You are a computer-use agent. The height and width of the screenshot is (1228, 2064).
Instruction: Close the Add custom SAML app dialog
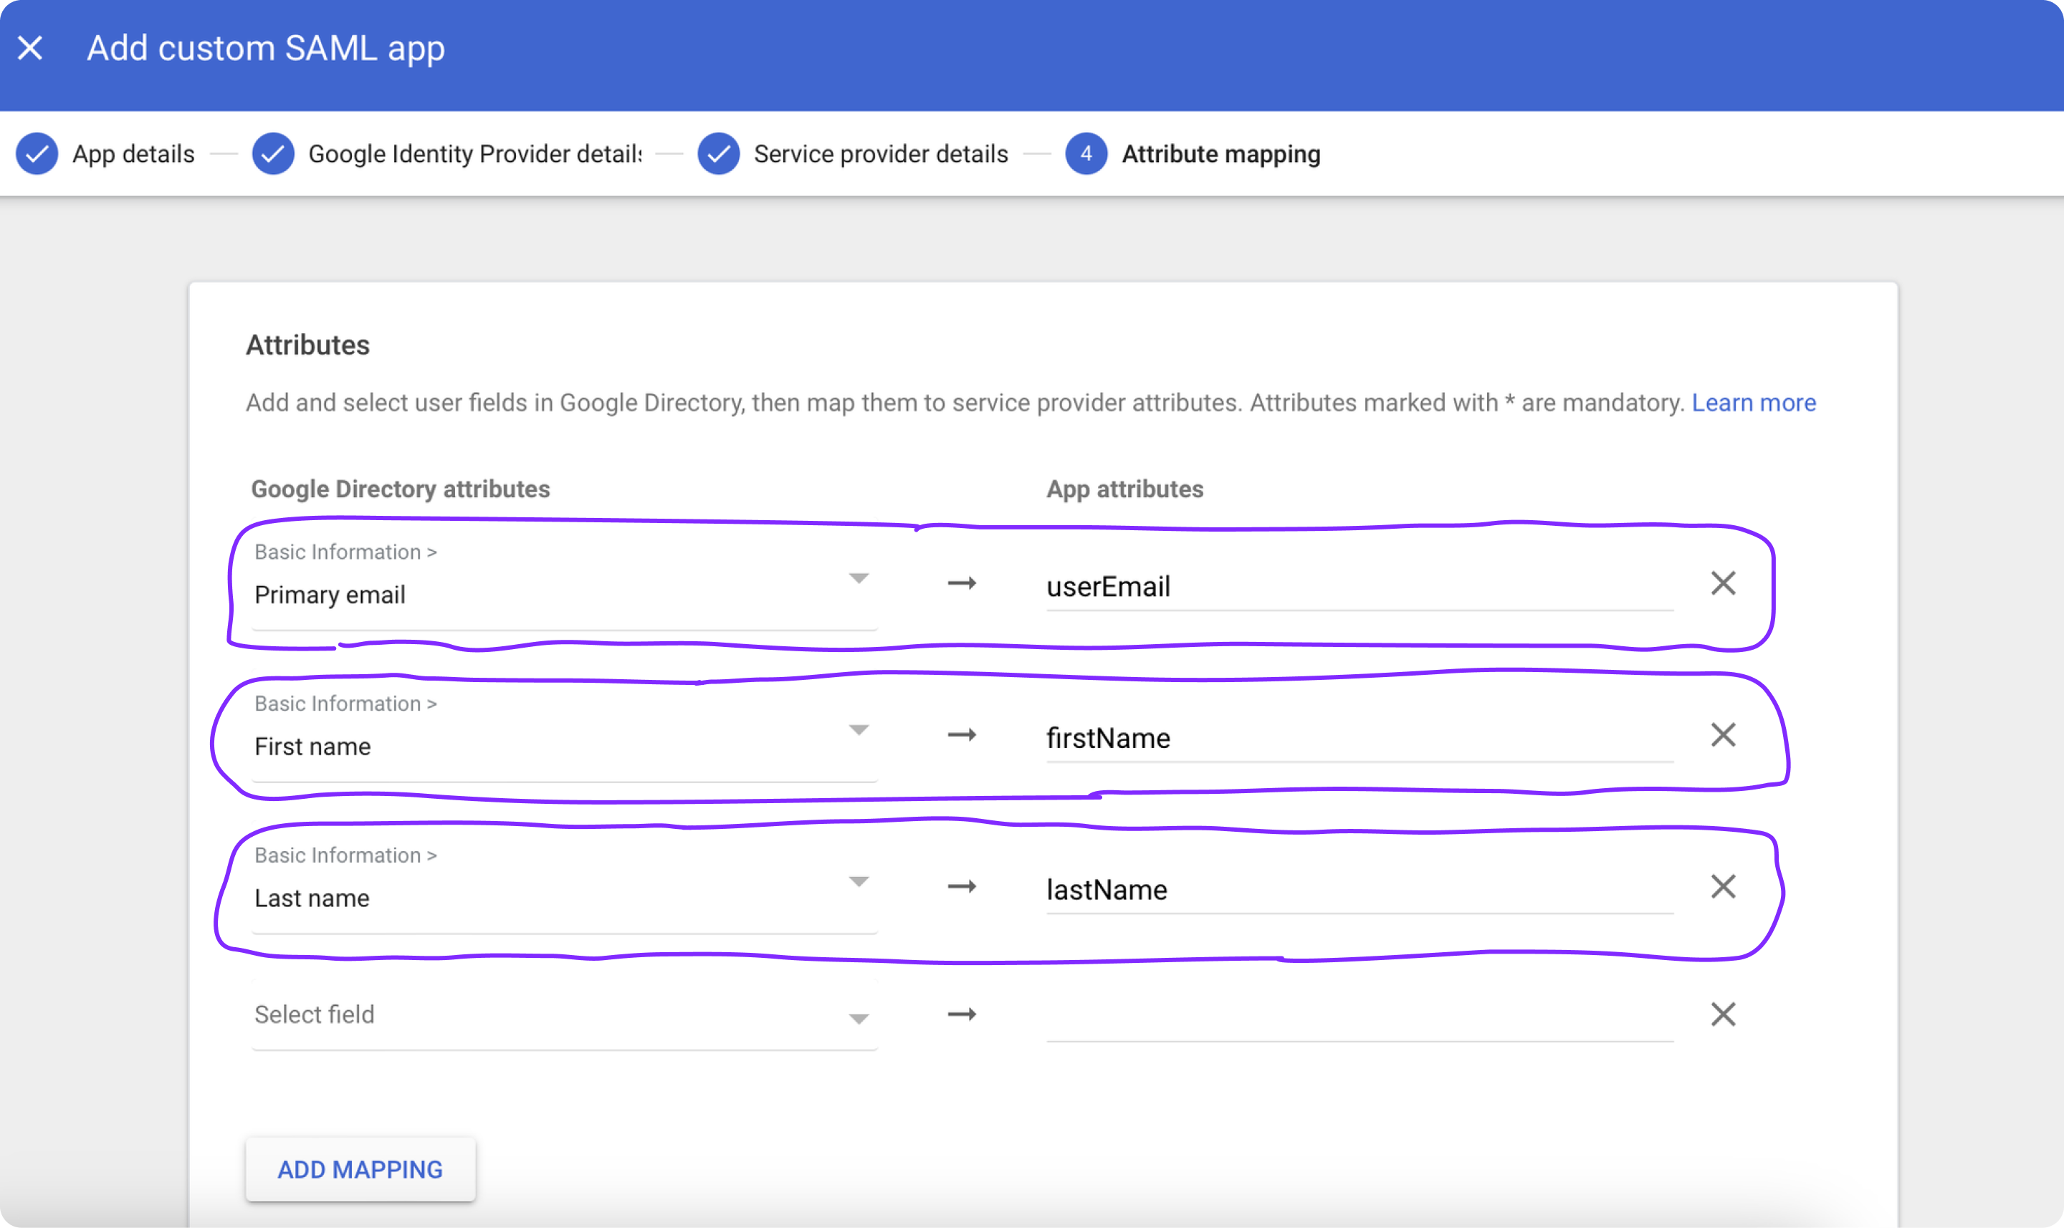pos(31,48)
